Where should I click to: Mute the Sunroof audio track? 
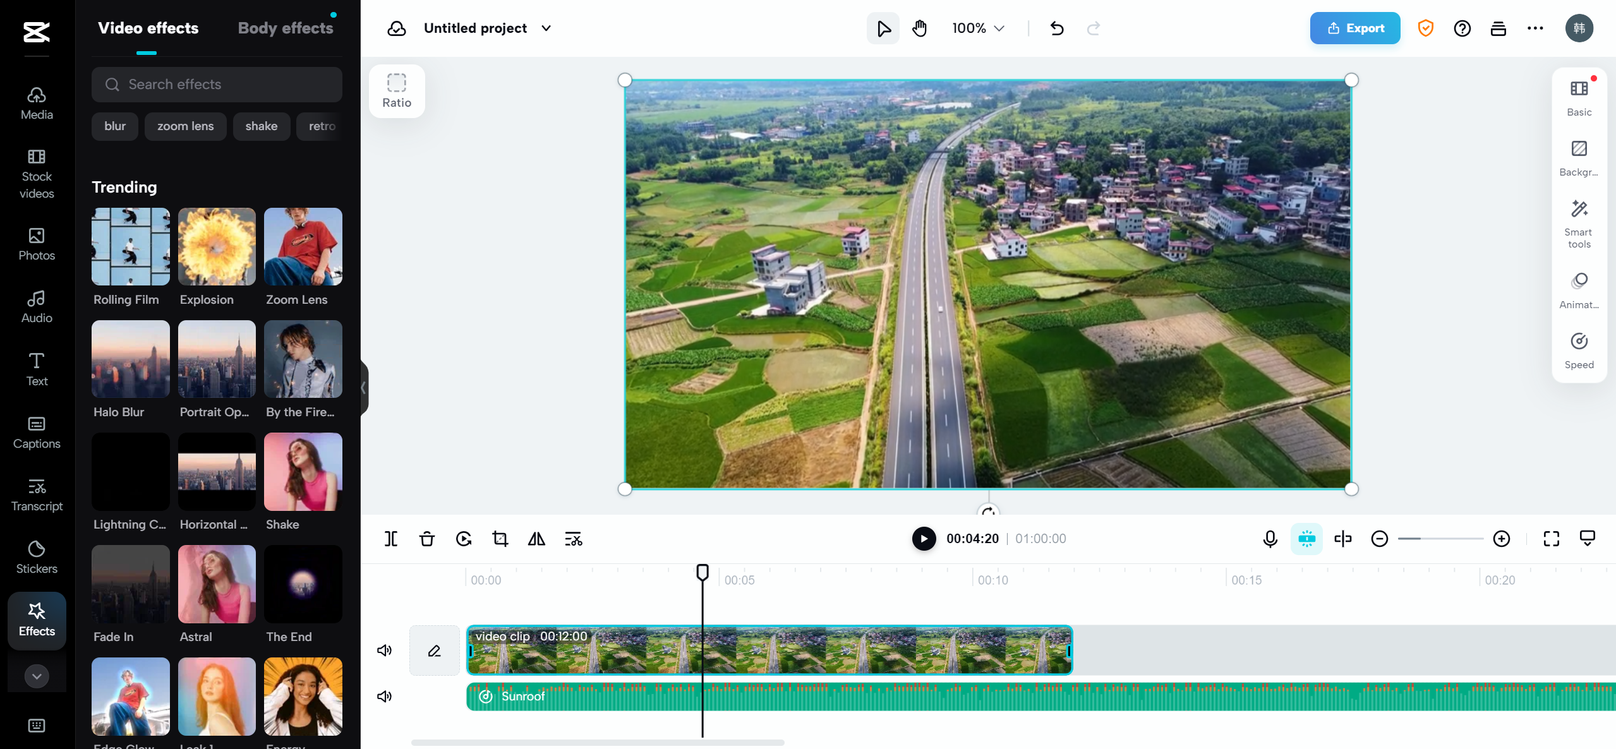pyautogui.click(x=384, y=696)
